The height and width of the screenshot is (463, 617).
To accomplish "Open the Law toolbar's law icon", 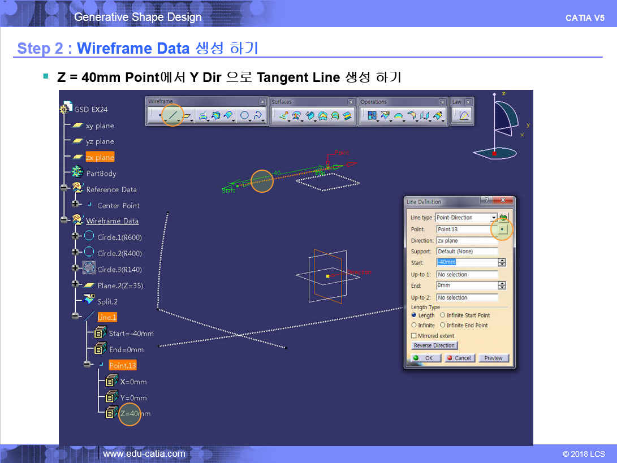I will (x=463, y=115).
